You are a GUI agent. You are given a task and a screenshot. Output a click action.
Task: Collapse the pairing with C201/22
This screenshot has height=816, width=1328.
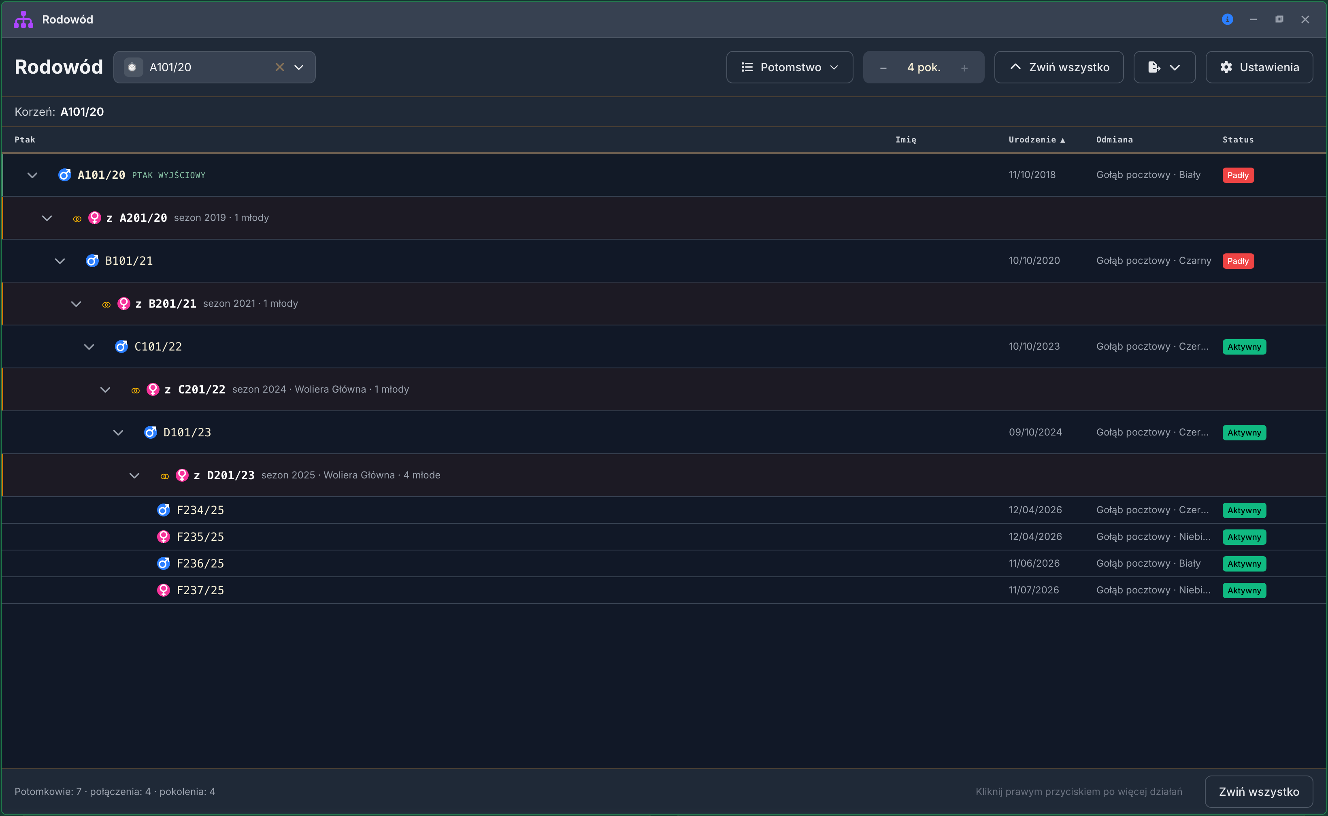pyautogui.click(x=105, y=390)
